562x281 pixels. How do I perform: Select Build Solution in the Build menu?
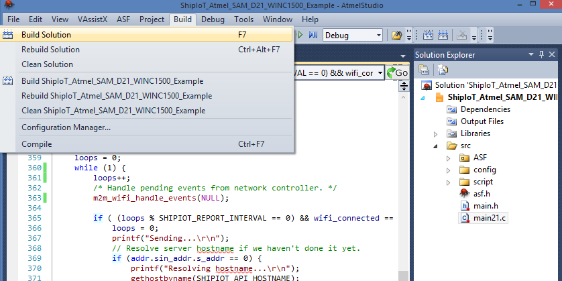(x=146, y=34)
